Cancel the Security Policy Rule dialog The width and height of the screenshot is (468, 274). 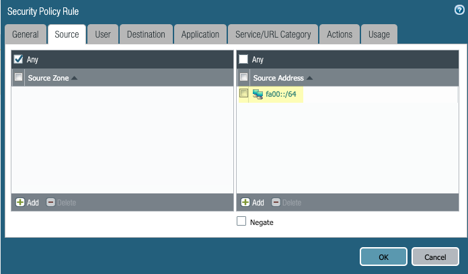pyautogui.click(x=435, y=257)
